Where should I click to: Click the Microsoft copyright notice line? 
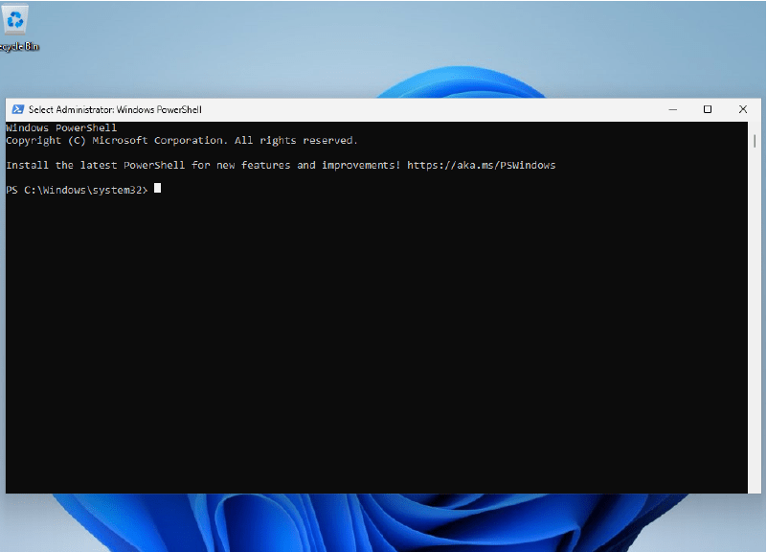click(182, 140)
